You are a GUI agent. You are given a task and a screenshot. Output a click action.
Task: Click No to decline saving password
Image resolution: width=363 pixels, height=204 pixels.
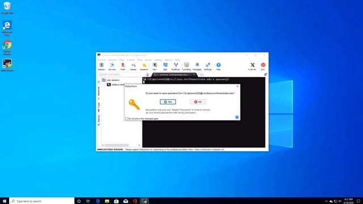click(198, 102)
